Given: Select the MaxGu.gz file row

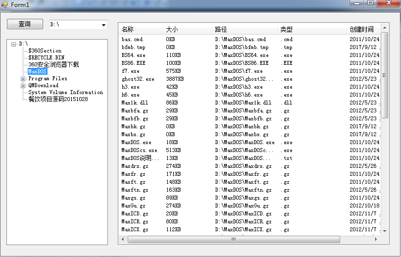Looking at the screenshot, I should coord(250,206).
